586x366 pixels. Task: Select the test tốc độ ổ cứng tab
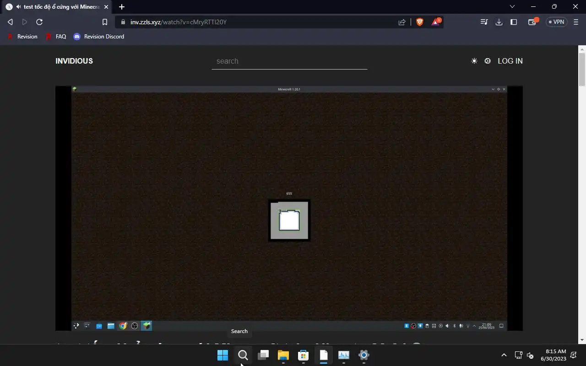point(57,7)
